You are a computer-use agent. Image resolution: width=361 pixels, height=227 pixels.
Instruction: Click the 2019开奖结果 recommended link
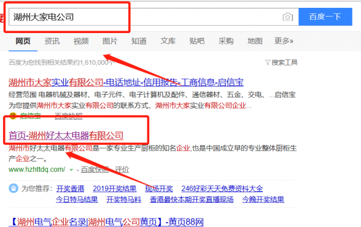pos(115,189)
